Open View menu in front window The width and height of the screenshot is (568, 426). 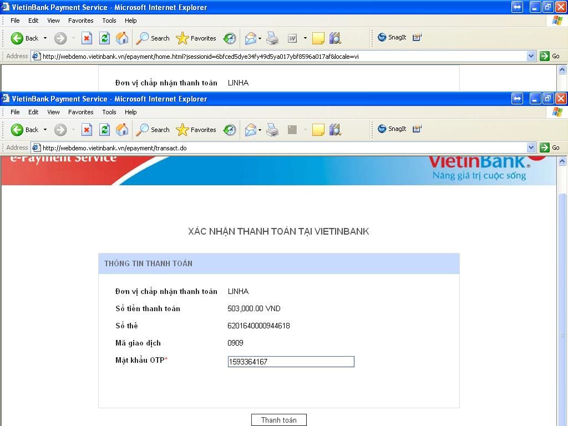(x=53, y=112)
